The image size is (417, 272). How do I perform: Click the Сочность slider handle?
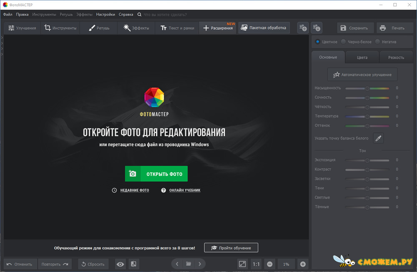tap(367, 98)
